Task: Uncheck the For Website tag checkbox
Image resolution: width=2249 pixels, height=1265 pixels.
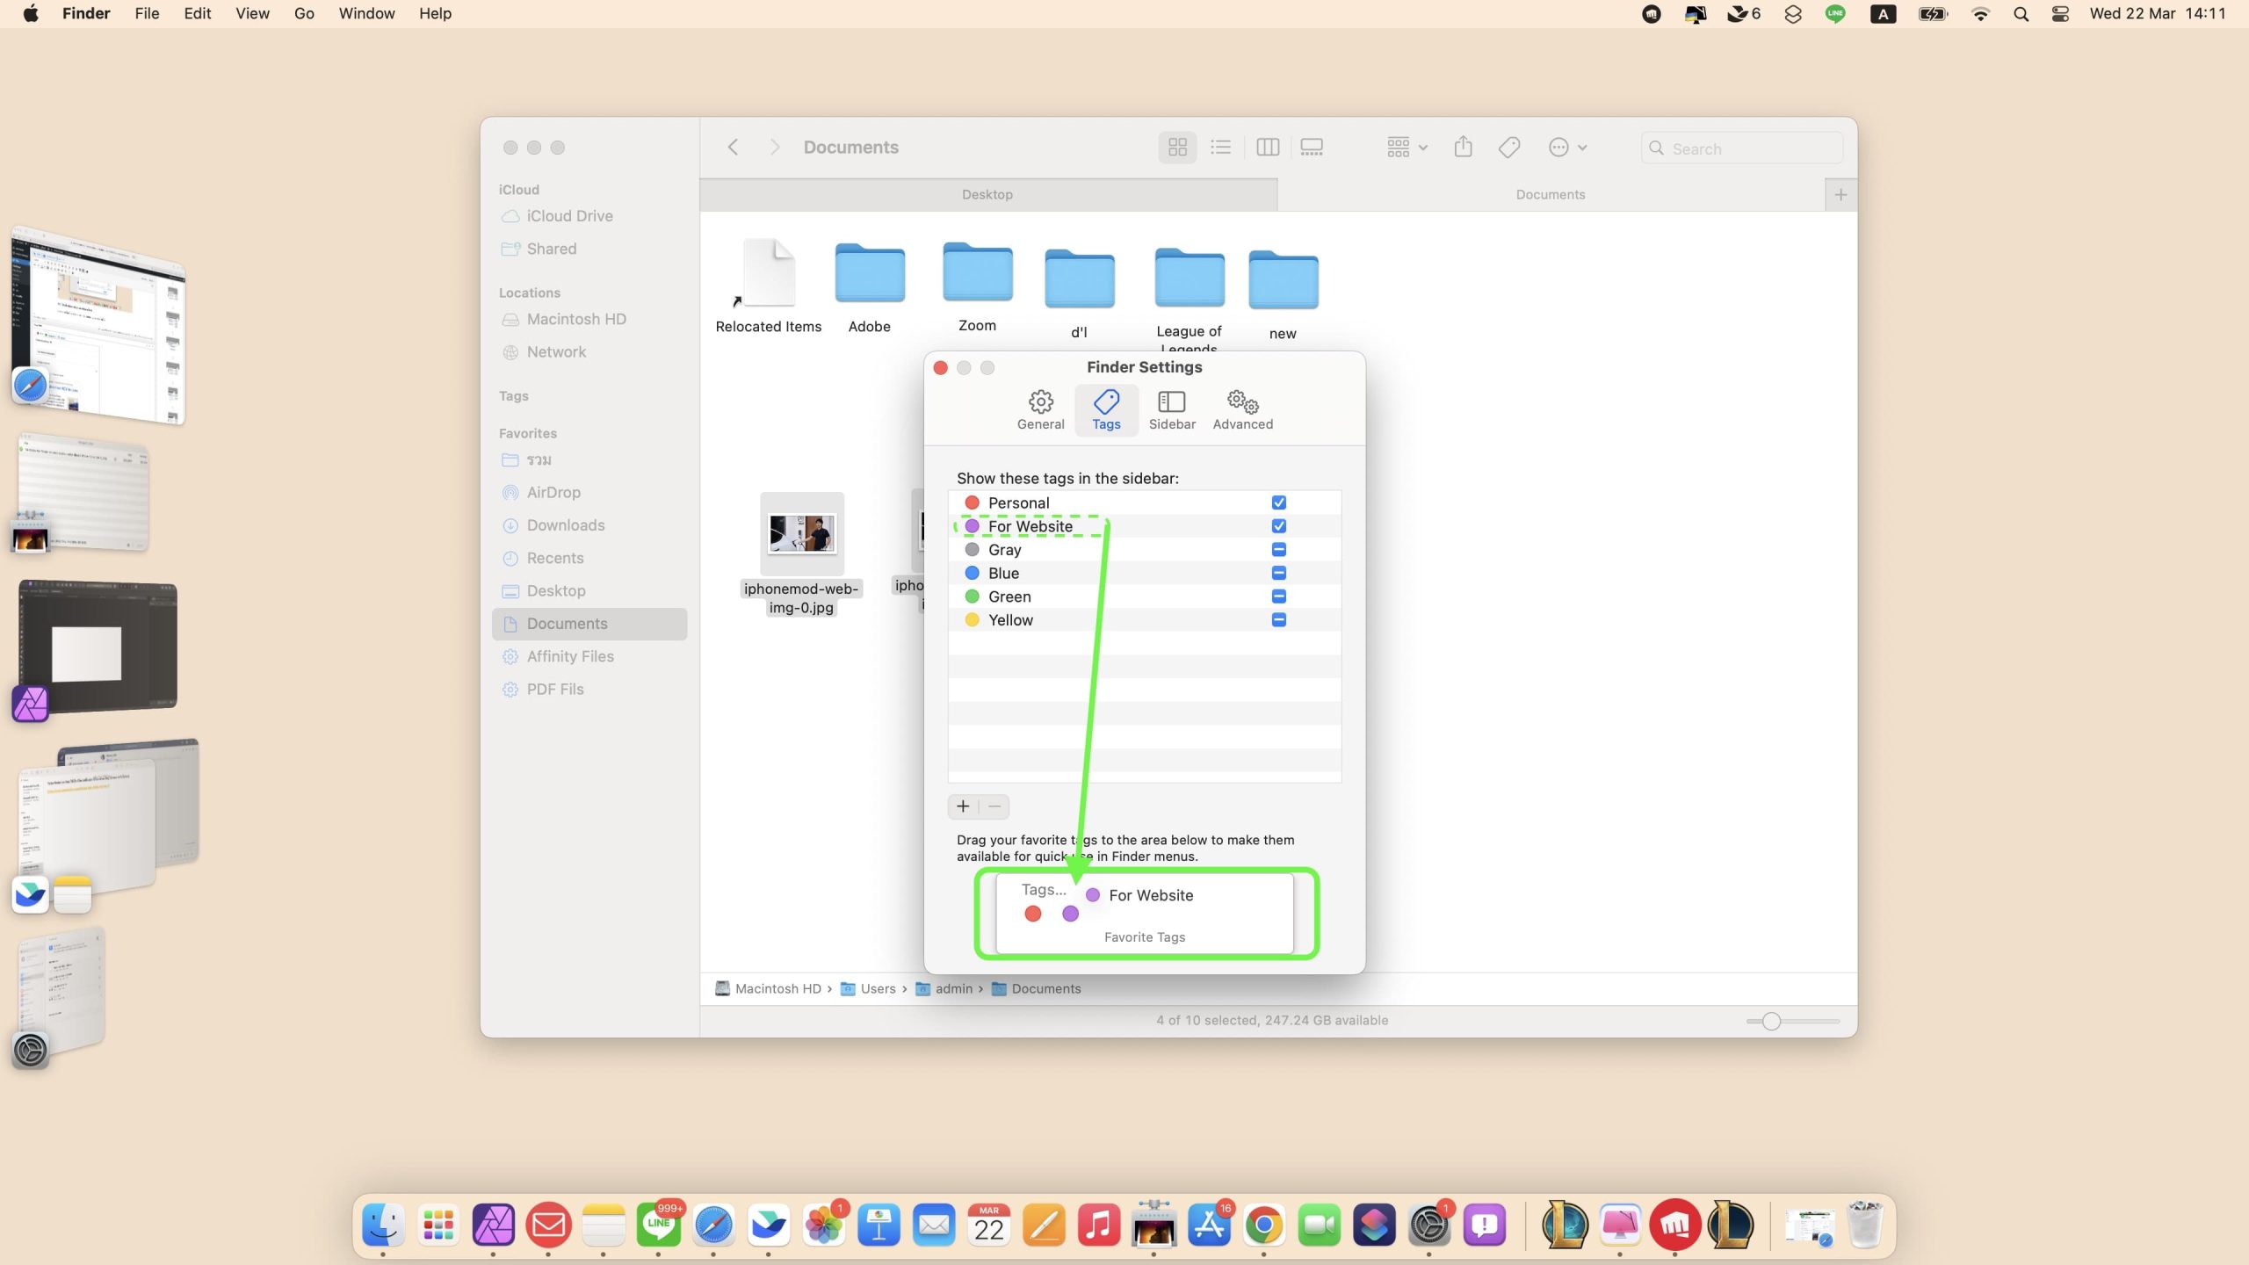Action: 1278,526
